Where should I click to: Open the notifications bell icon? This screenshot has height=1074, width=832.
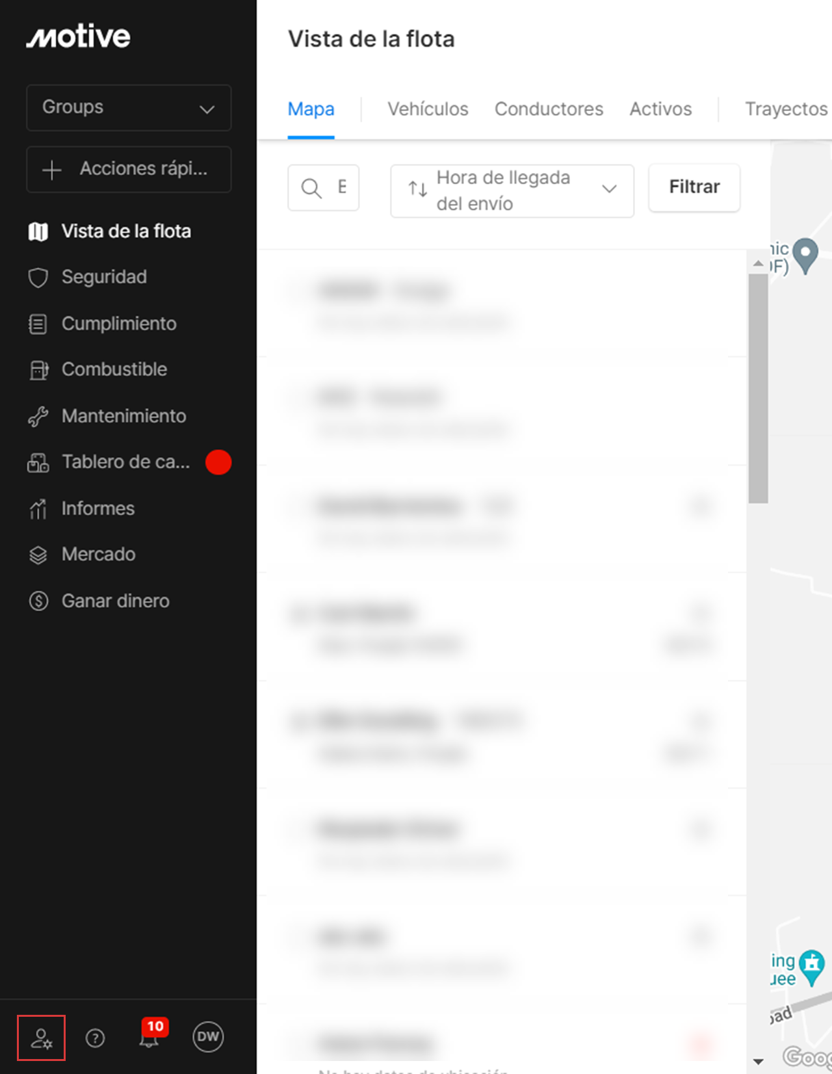(149, 1038)
